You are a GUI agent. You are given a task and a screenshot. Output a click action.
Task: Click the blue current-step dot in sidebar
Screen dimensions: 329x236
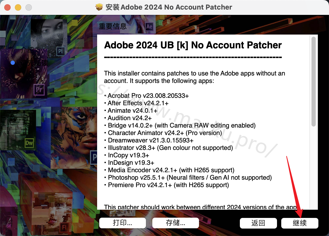(x=13, y=63)
